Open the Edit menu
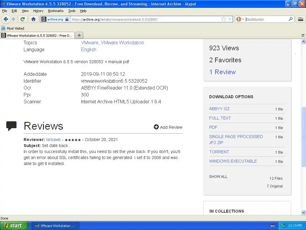The height and width of the screenshot is (230, 306). (x=14, y=11)
